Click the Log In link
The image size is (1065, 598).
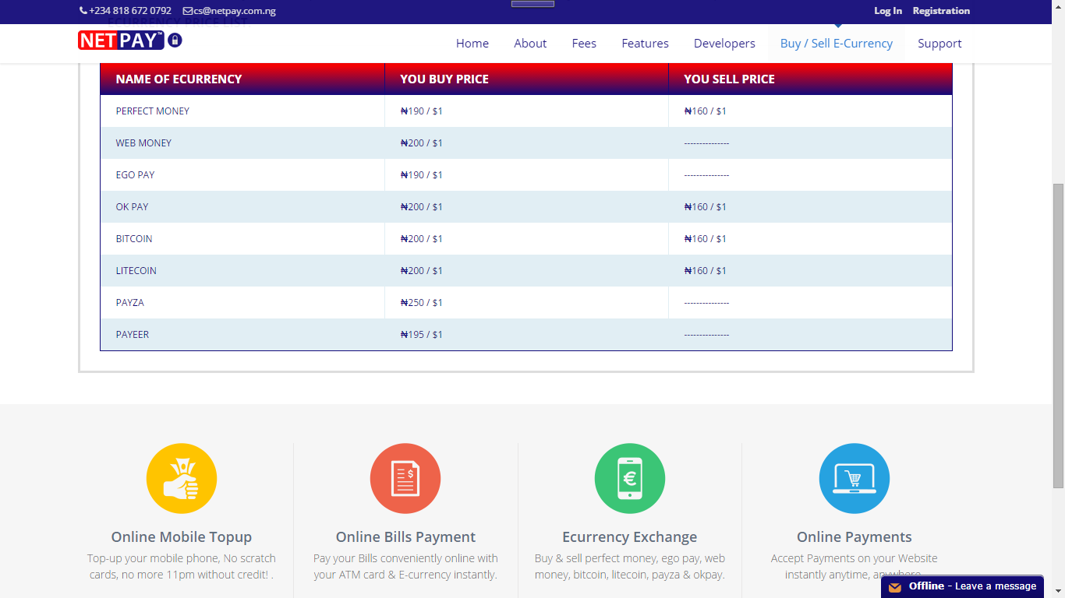[888, 11]
